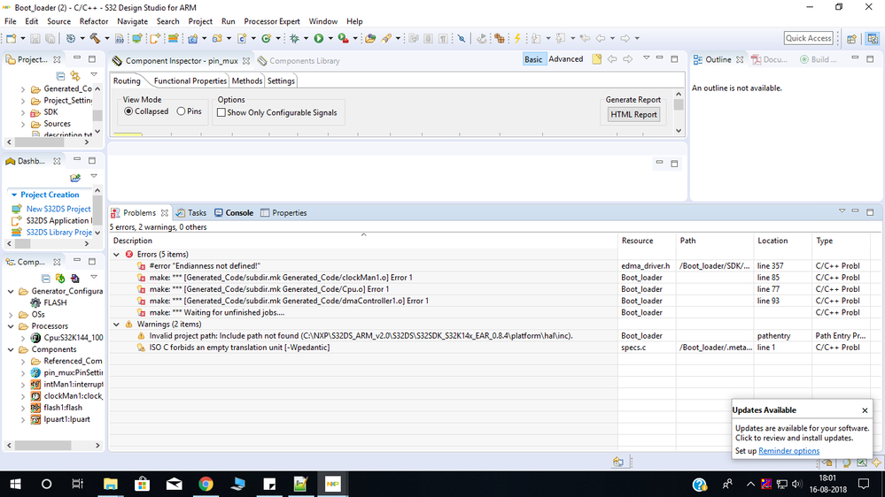
Task: Click the Run with external tools icon
Action: pos(343,38)
